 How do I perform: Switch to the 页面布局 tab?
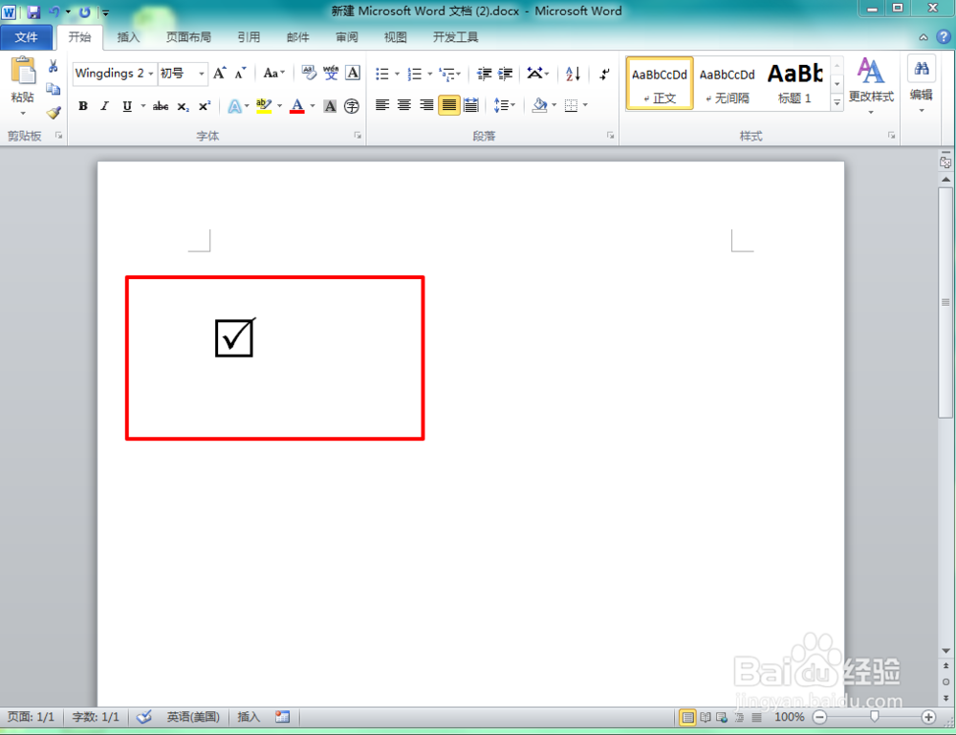[x=188, y=37]
